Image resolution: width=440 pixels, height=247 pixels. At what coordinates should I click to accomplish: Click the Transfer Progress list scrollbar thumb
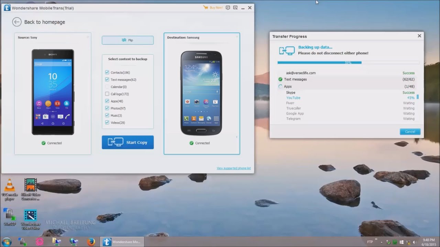pyautogui.click(x=418, y=97)
